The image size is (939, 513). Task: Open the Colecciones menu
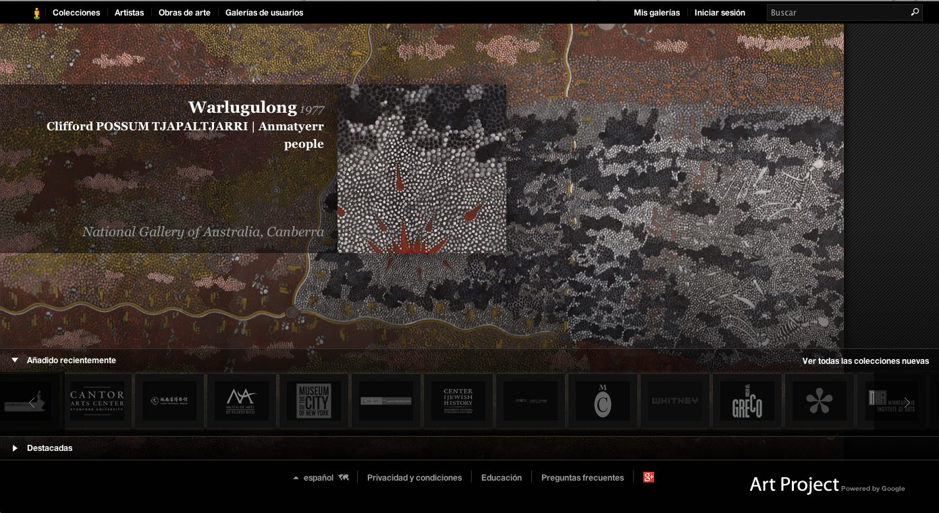(76, 13)
